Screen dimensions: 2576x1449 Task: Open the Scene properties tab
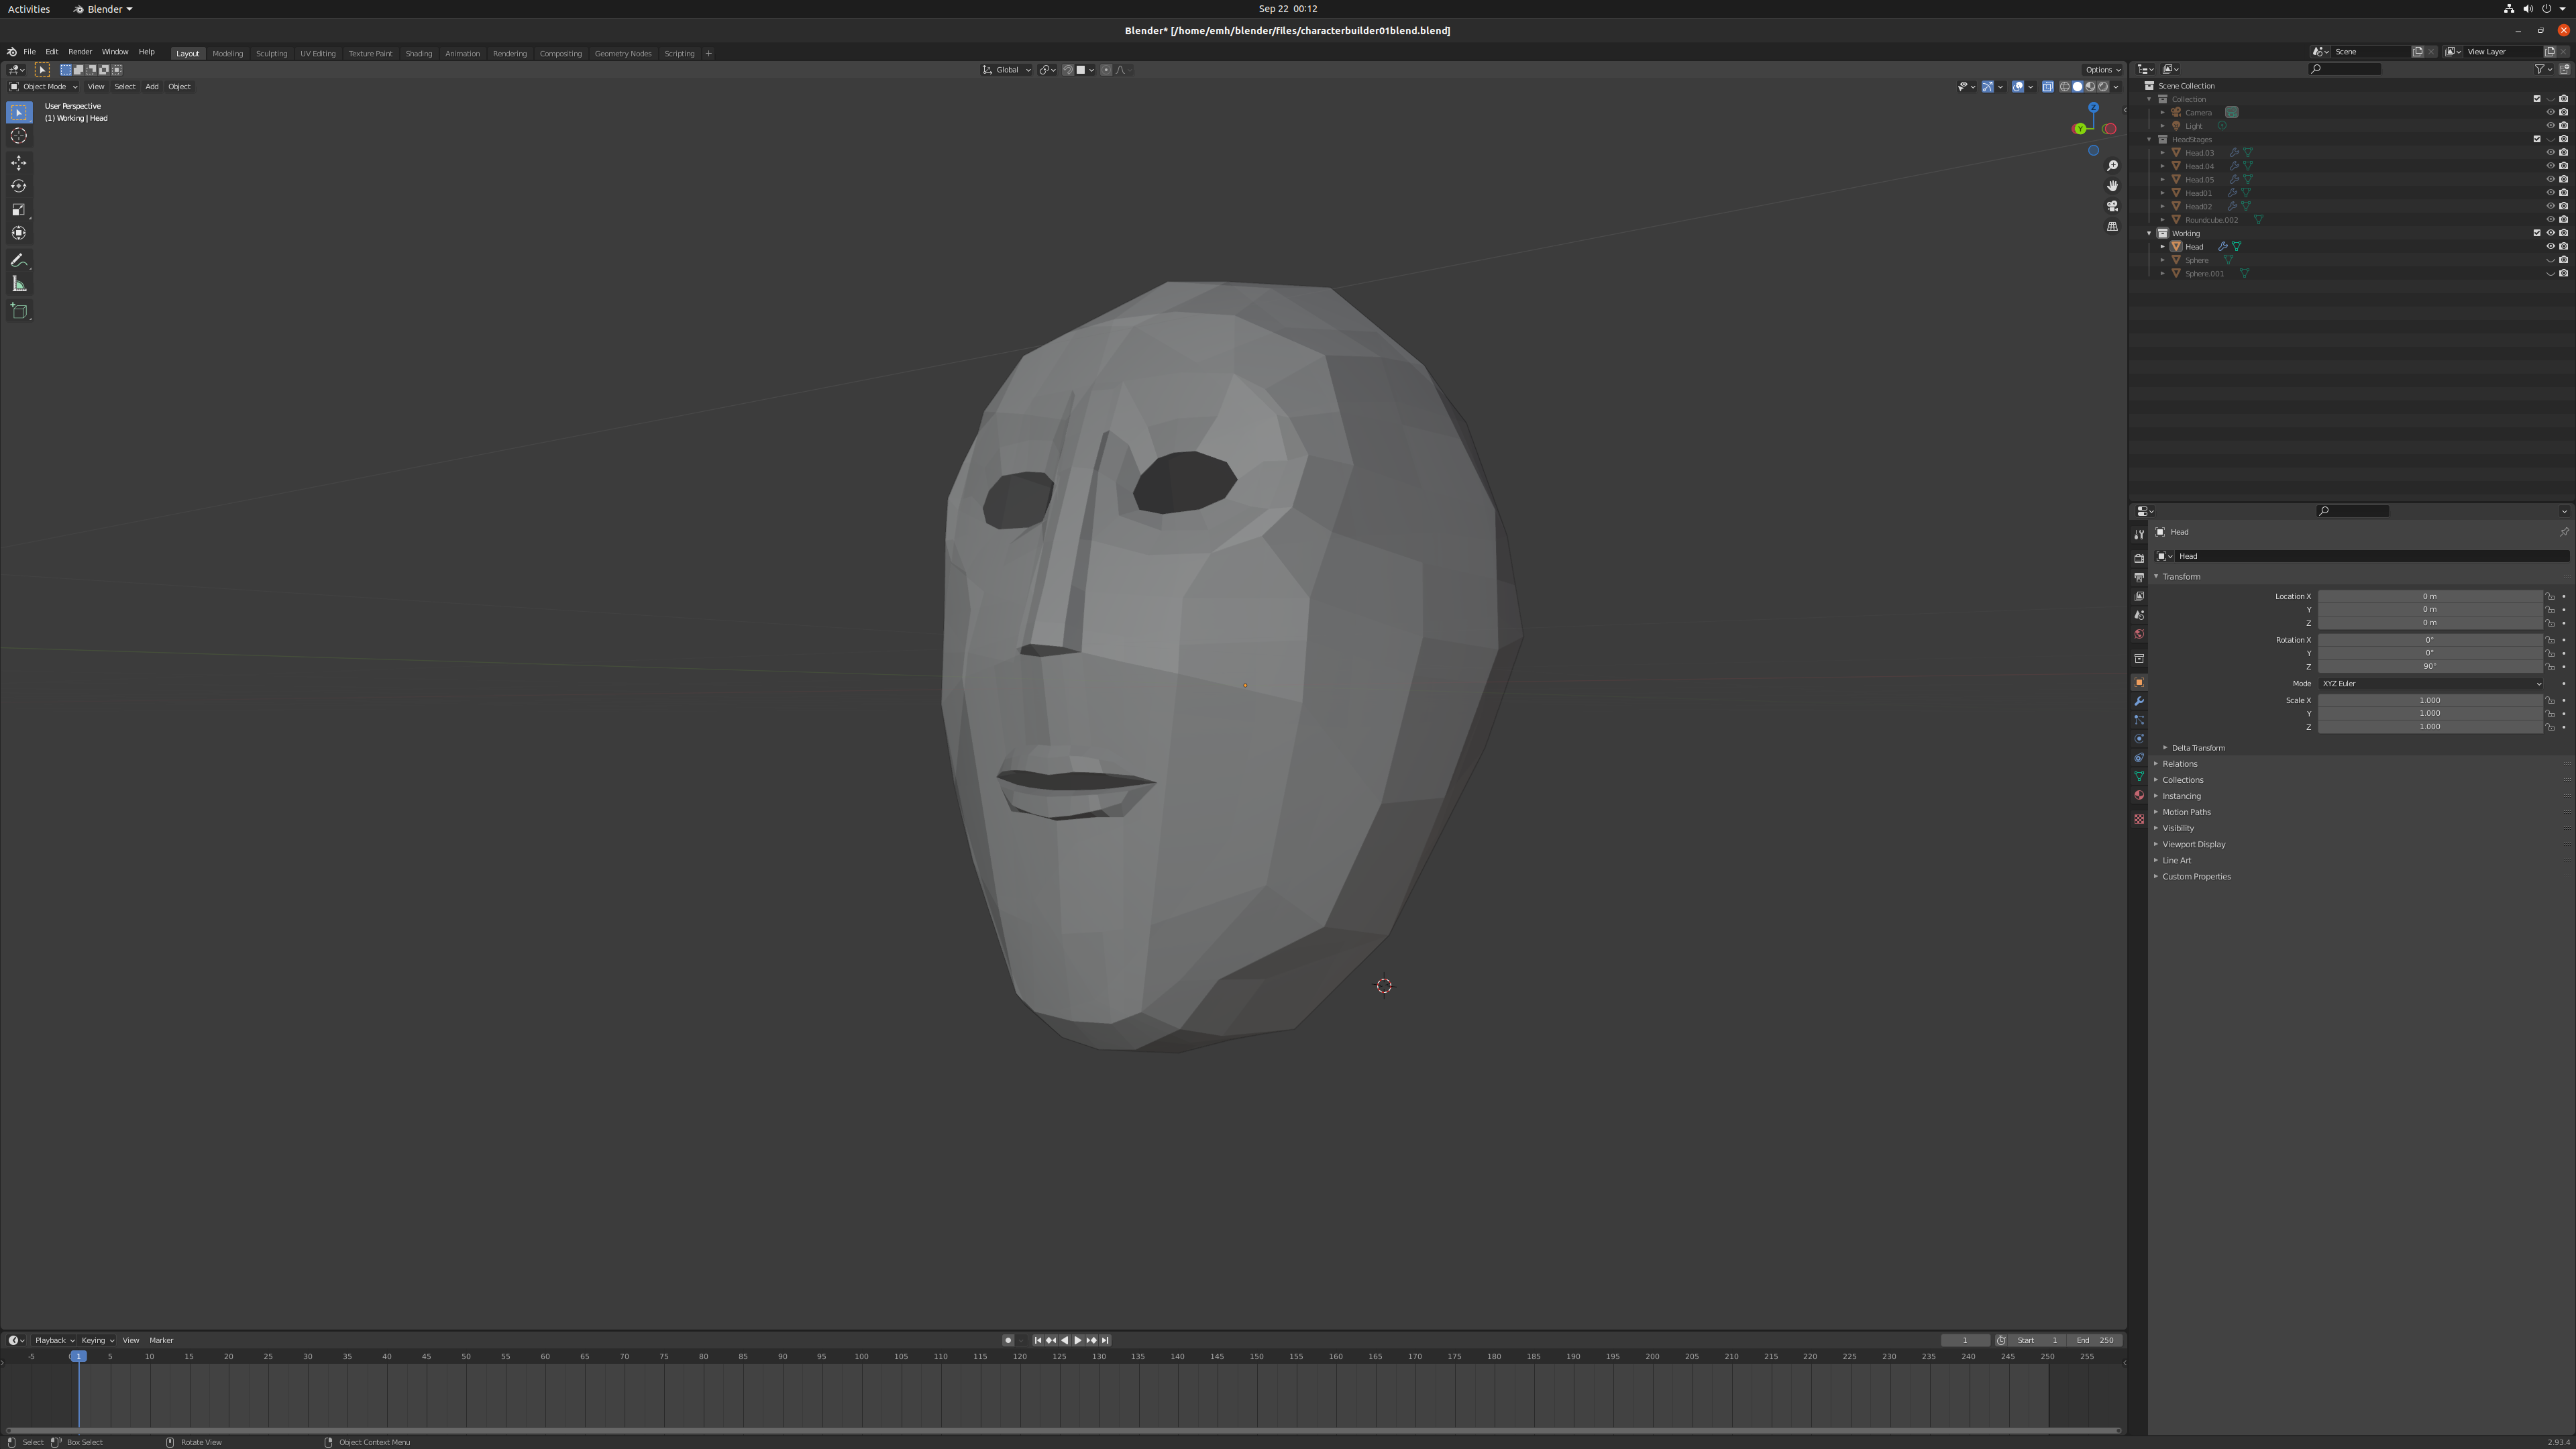coord(2139,615)
